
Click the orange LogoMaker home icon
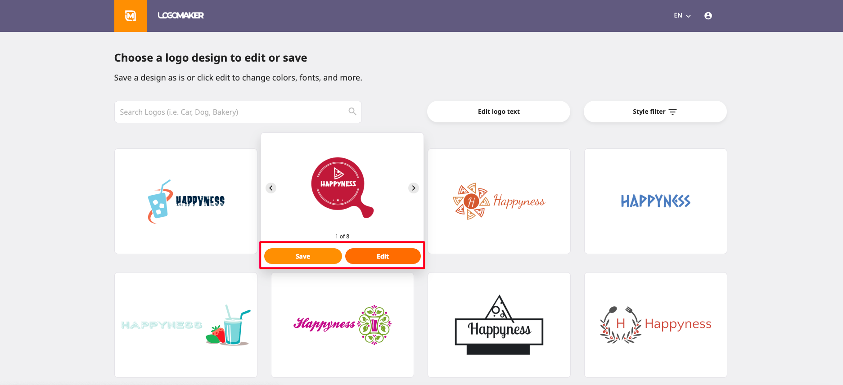click(131, 16)
